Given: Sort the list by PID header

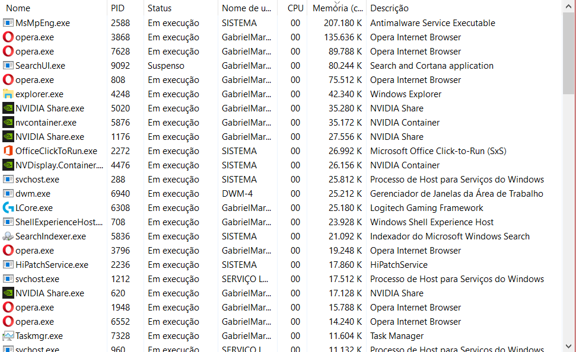Looking at the screenshot, I should pyautogui.click(x=117, y=8).
